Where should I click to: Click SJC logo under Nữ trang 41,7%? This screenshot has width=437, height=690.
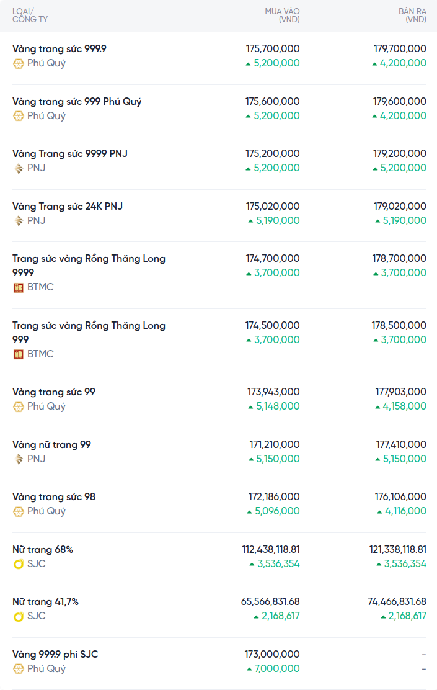click(x=19, y=616)
